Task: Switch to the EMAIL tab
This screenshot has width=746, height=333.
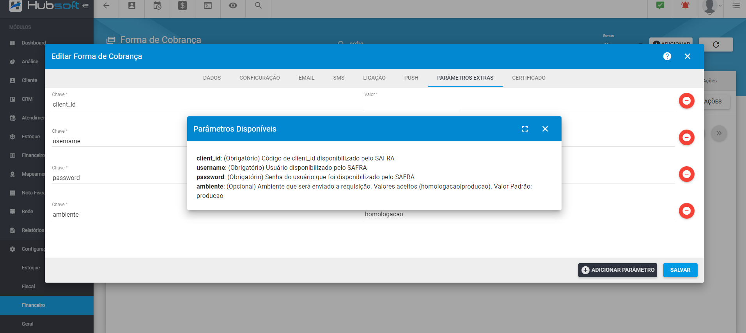Action: point(307,78)
